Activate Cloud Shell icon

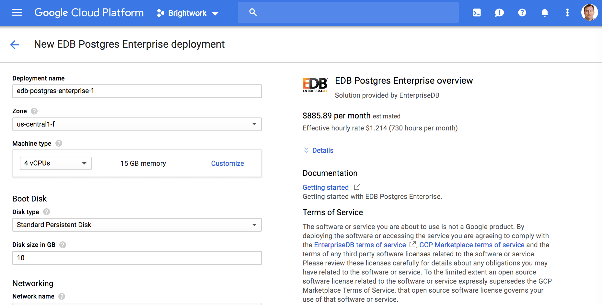pos(477,13)
